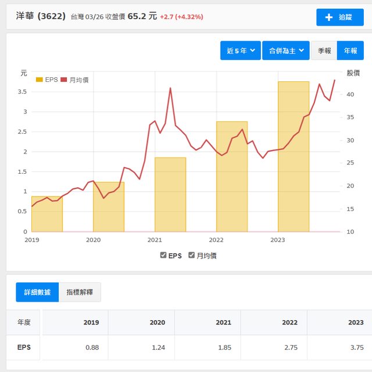The width and height of the screenshot is (372, 372).
Task: Switch to the 指標解釋 tab
Action: pyautogui.click(x=80, y=292)
